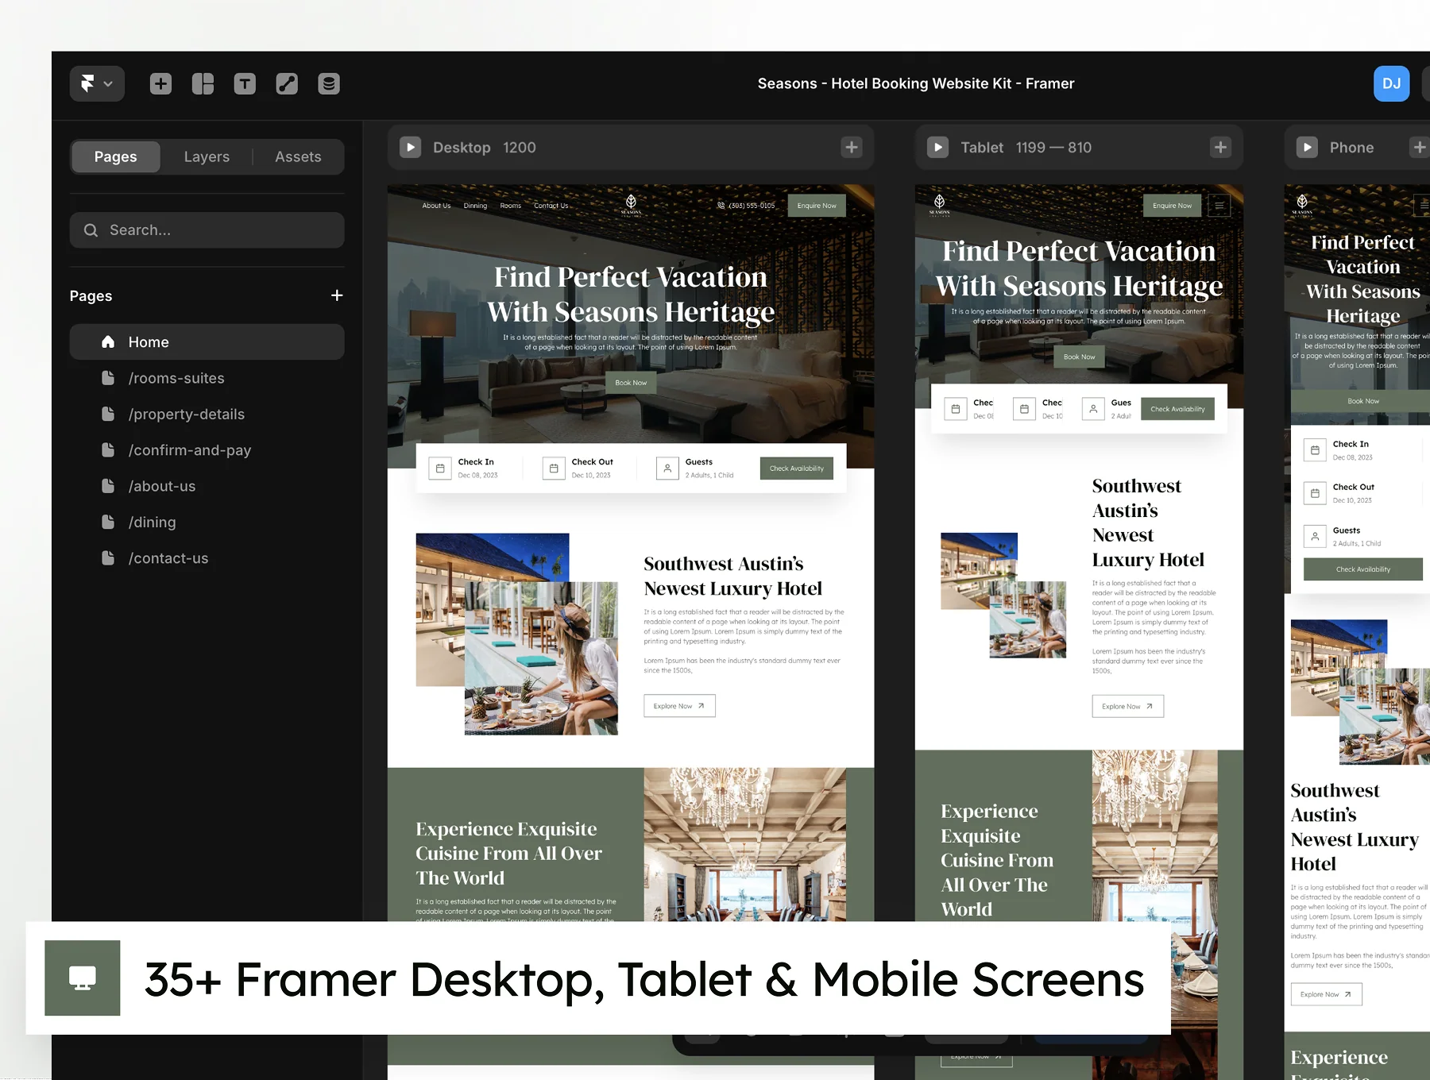Select the vector Path tool icon
The height and width of the screenshot is (1080, 1430).
(287, 83)
